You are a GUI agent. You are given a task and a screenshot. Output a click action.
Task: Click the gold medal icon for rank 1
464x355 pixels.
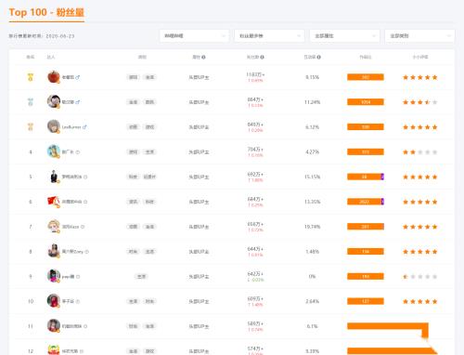(x=31, y=77)
